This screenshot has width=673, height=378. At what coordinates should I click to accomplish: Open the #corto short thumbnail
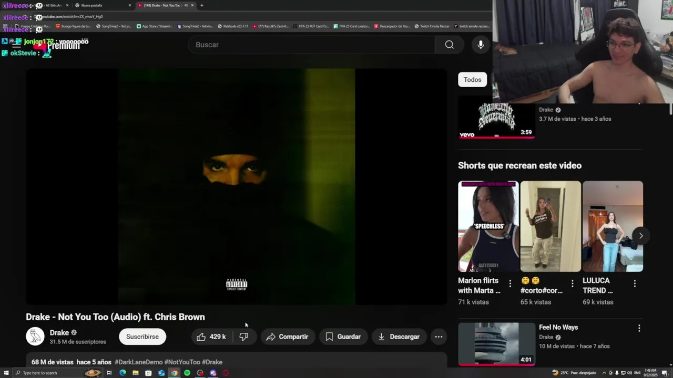(550, 226)
